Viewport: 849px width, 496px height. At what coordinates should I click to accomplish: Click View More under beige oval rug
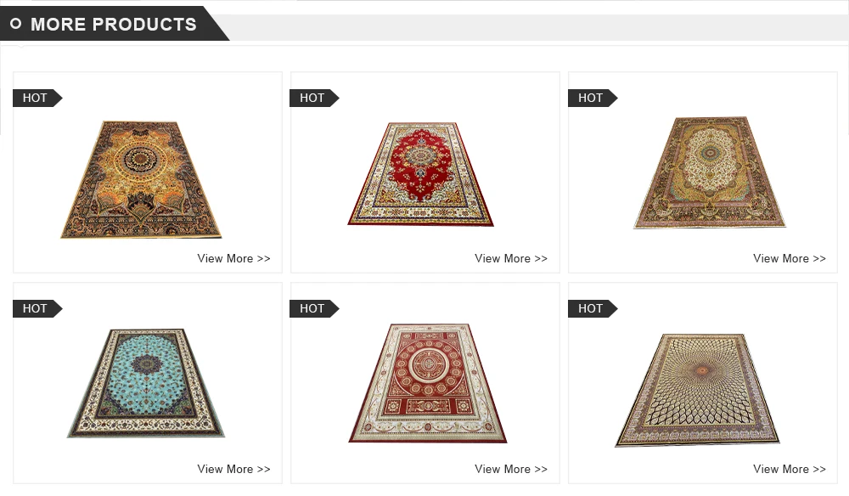(790, 258)
